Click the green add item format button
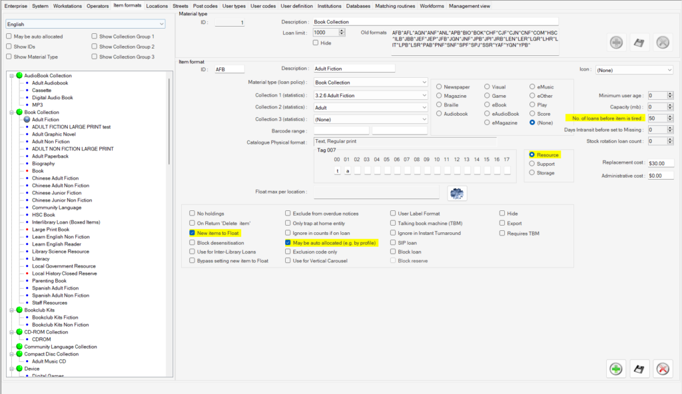Viewport: 682px width, 394px height. click(x=616, y=369)
